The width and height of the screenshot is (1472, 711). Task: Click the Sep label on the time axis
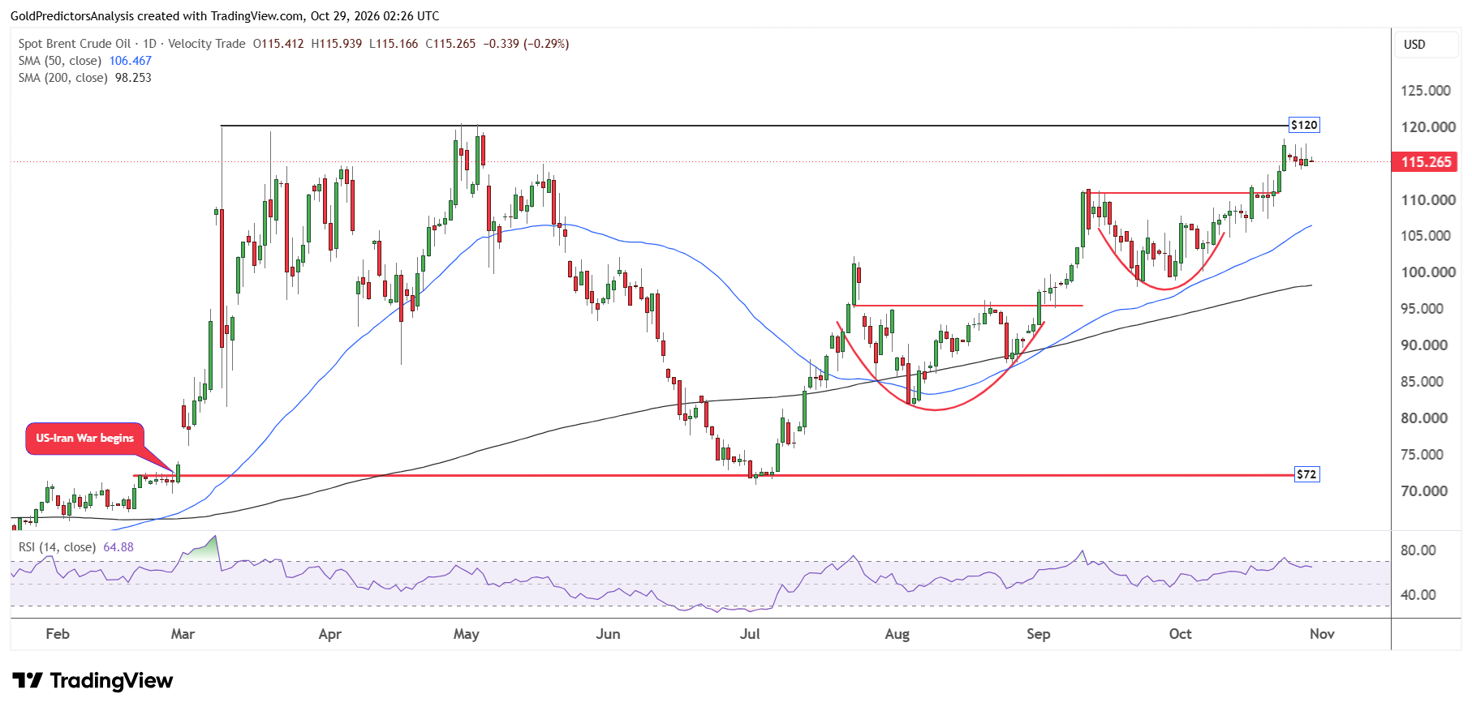[1039, 634]
